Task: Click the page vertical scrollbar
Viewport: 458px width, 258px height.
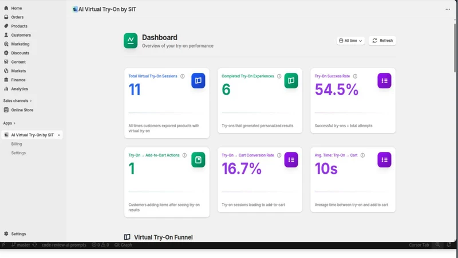Action: click(x=455, y=48)
